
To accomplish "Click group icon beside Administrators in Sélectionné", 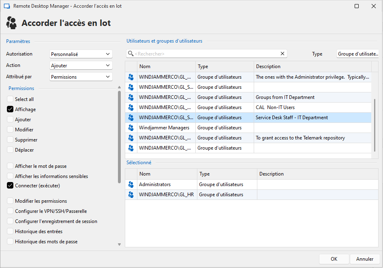I will point(131,184).
